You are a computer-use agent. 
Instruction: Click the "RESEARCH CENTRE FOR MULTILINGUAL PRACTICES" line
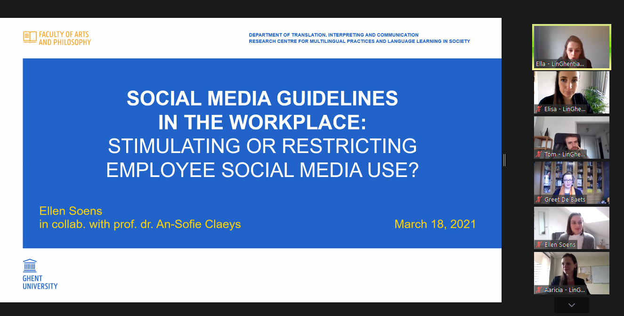[359, 41]
